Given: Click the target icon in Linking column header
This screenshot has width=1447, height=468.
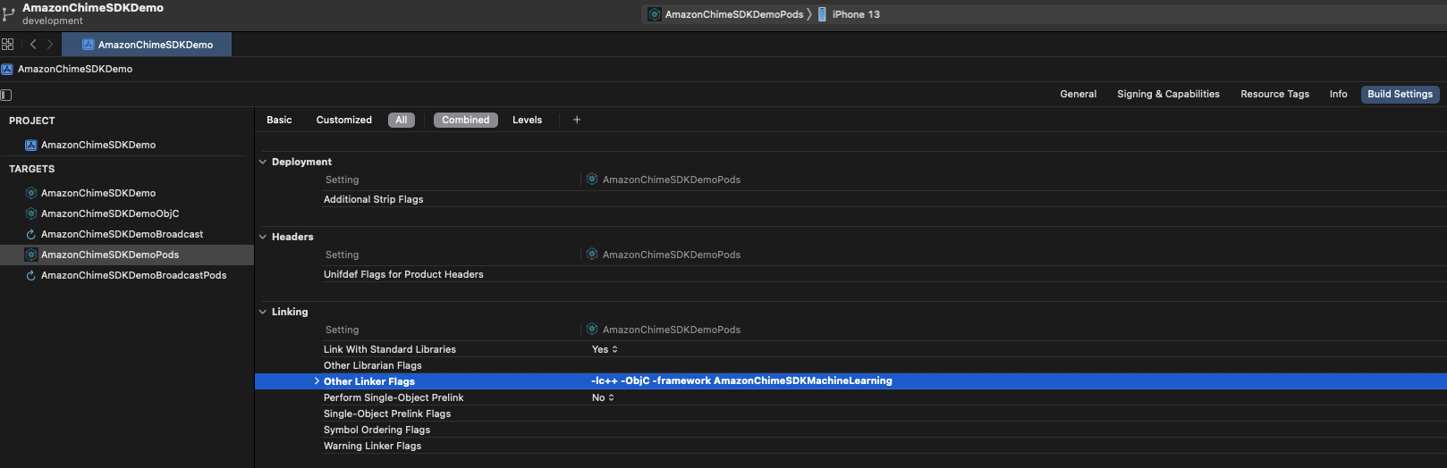Looking at the screenshot, I should [x=592, y=330].
